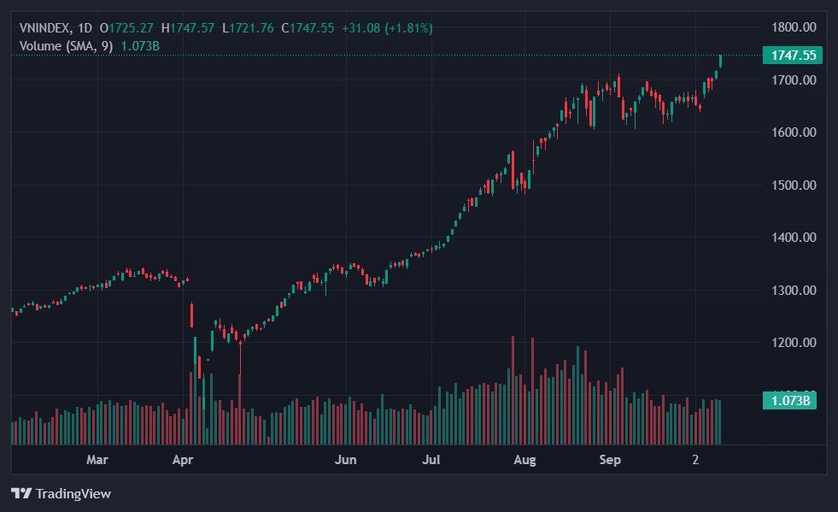Click the 1200.00 price scale label
The image size is (838, 512).
click(x=794, y=343)
